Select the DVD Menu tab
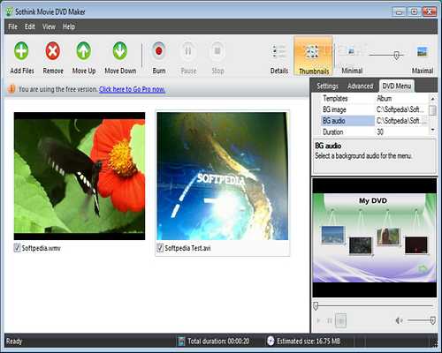Image resolution: width=442 pixels, height=353 pixels. click(x=397, y=86)
